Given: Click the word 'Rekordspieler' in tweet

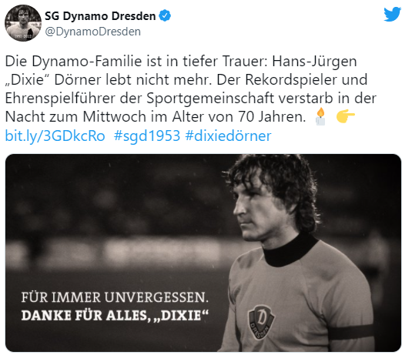Looking at the screenshot, I should coord(290,79).
